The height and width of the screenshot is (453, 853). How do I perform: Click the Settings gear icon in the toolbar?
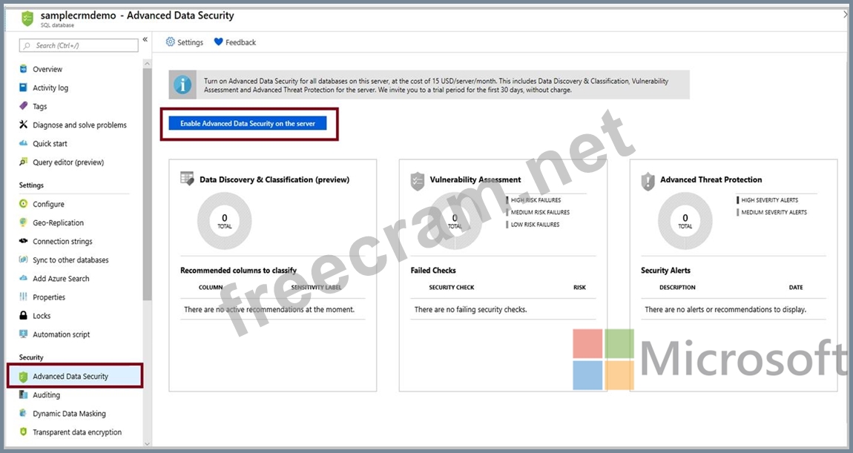point(171,42)
